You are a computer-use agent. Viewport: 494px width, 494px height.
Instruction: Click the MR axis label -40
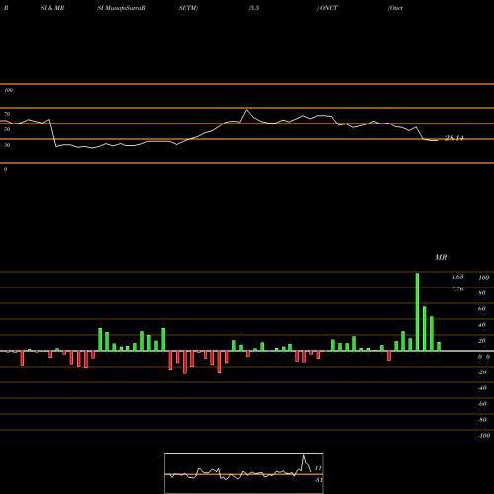click(482, 388)
